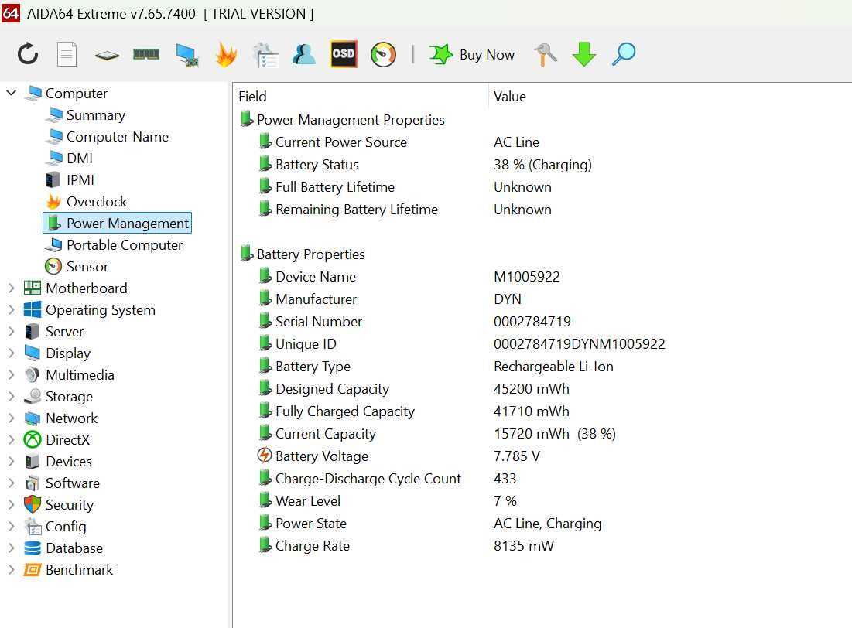This screenshot has width=852, height=628.
Task: Click the monitor diagnostics toolbar icon
Action: point(187,55)
